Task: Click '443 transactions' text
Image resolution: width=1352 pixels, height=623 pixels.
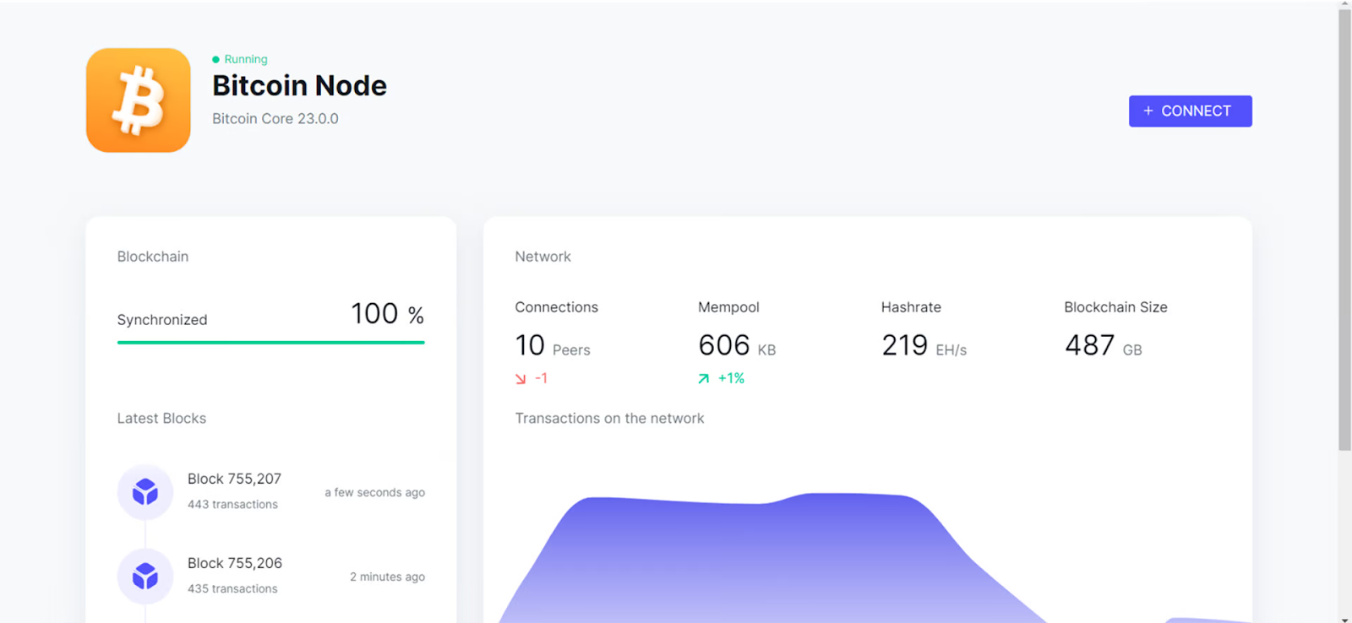Action: click(x=232, y=504)
